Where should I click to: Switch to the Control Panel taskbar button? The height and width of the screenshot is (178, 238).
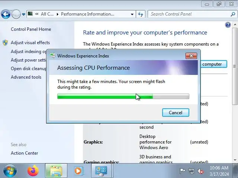click(x=101, y=171)
